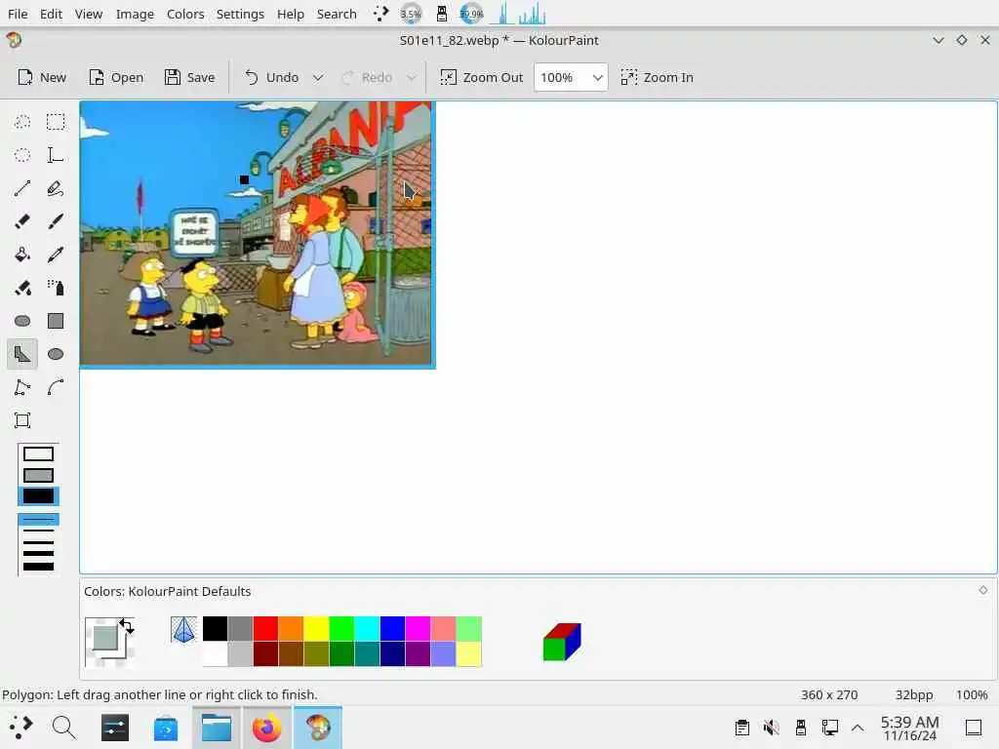Open the View menu

point(88,14)
